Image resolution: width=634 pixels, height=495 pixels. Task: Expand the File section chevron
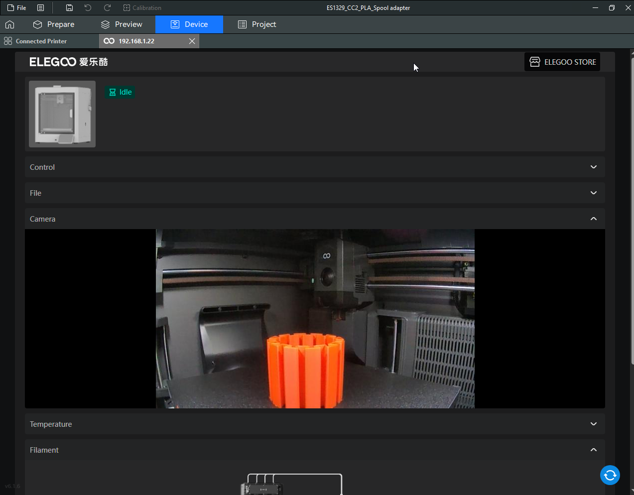click(593, 193)
